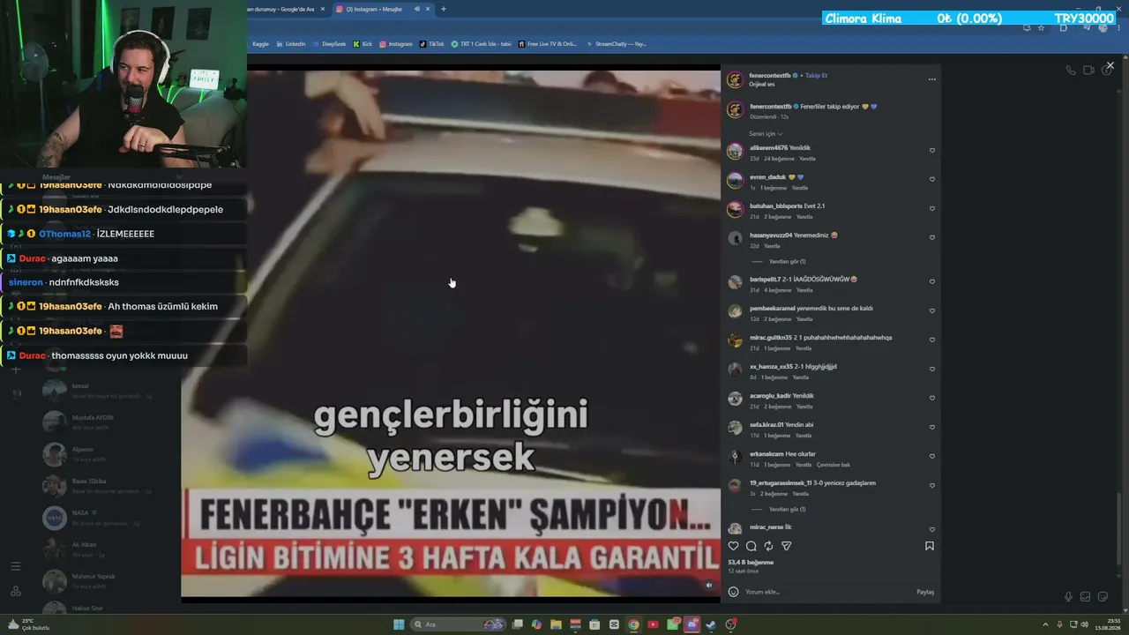This screenshot has height=635, width=1129.
Task: Open alikerem4676's profile avatar
Action: click(x=735, y=151)
